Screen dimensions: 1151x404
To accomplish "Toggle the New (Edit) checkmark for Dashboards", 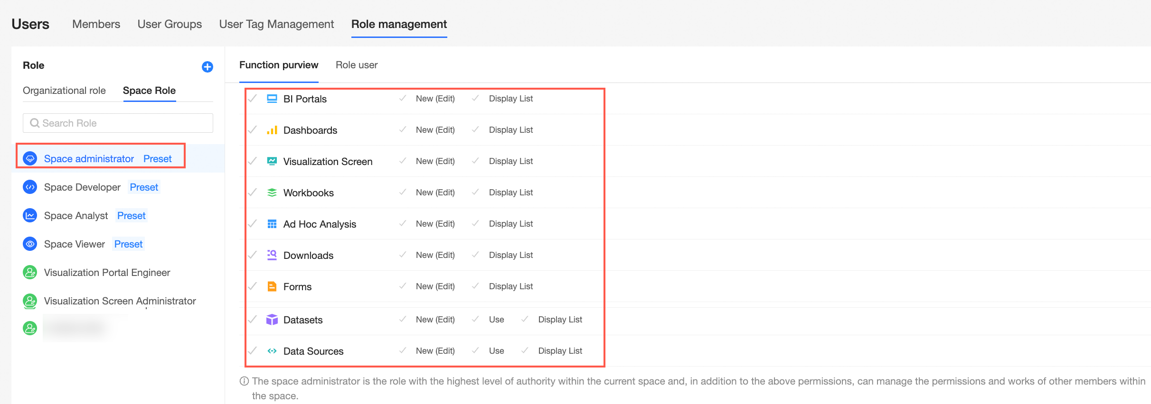I will 403,129.
